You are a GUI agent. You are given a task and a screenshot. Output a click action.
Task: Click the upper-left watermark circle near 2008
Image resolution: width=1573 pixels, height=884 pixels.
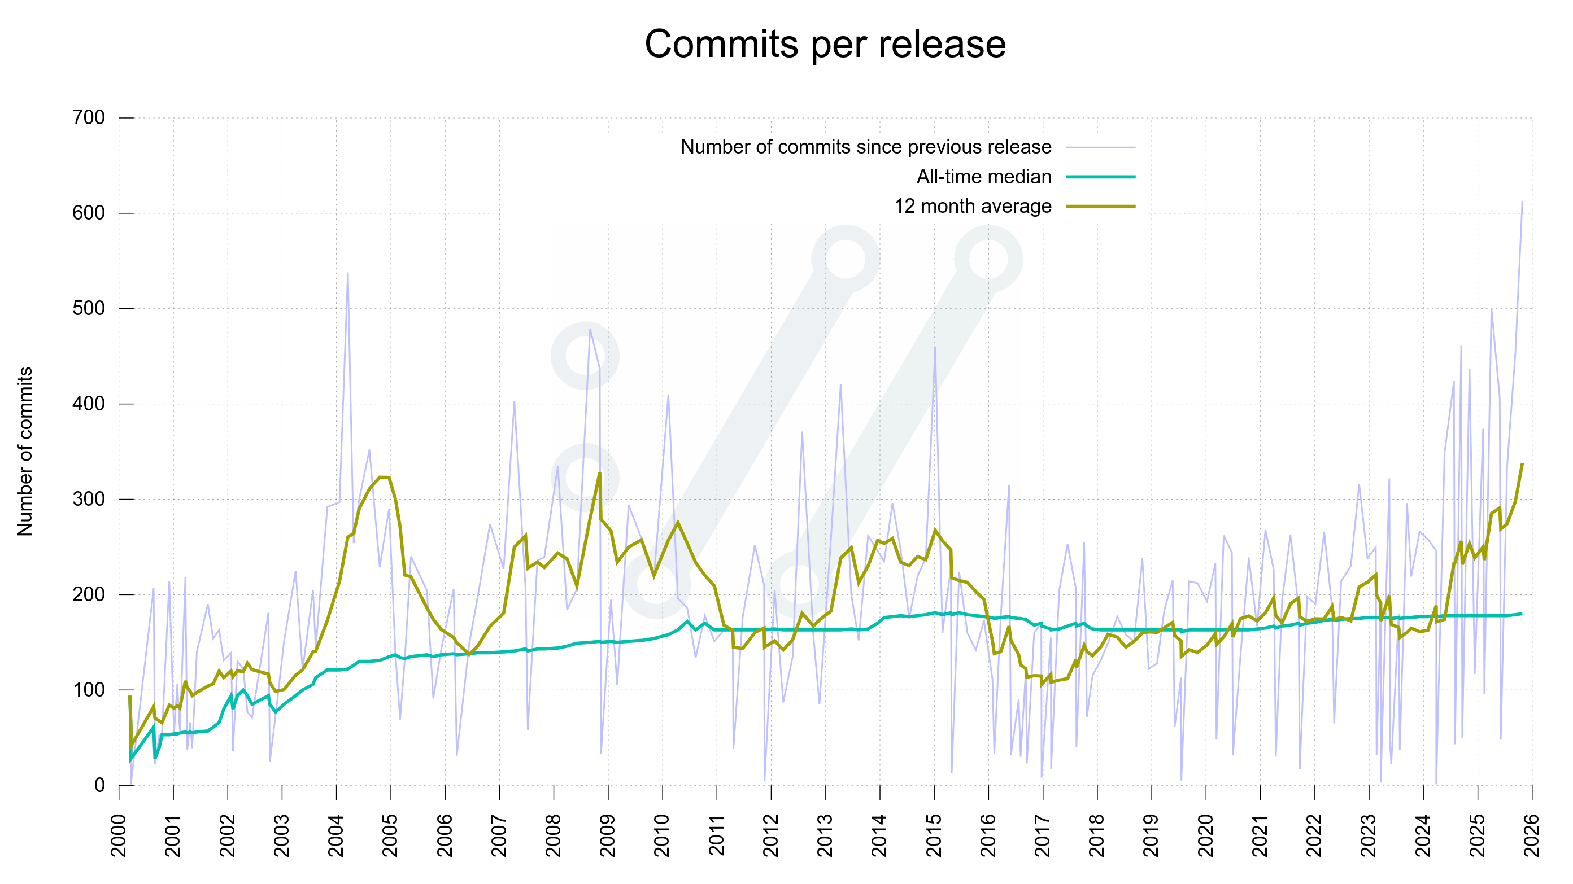pos(585,356)
